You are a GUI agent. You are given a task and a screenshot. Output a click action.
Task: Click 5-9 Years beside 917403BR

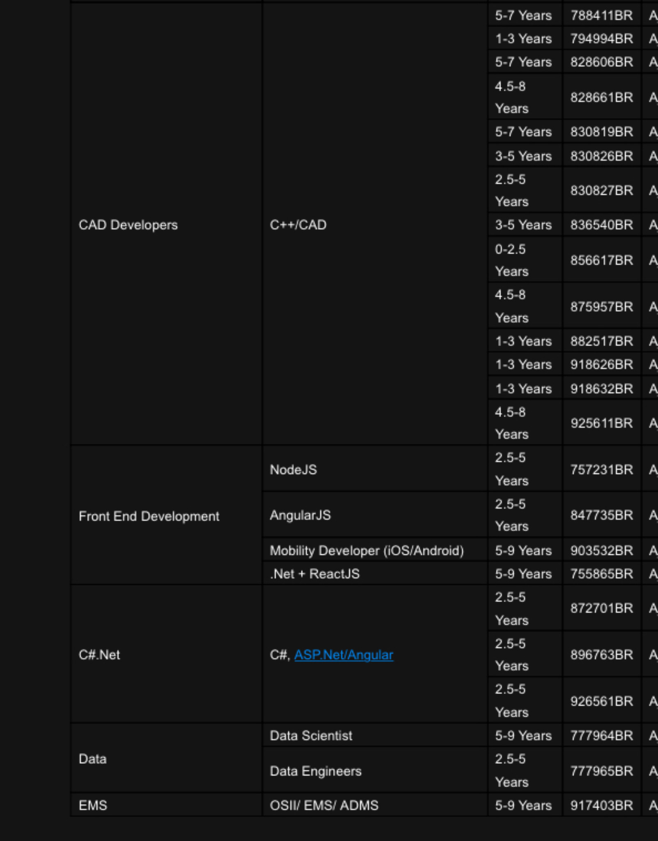pos(525,805)
